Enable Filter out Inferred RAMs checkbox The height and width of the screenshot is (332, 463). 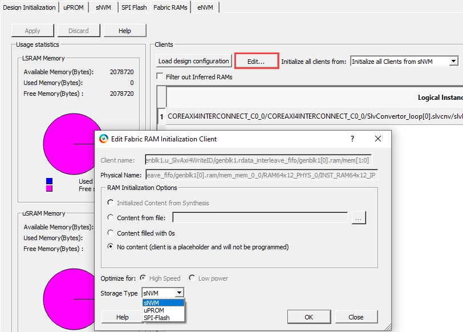pos(160,76)
